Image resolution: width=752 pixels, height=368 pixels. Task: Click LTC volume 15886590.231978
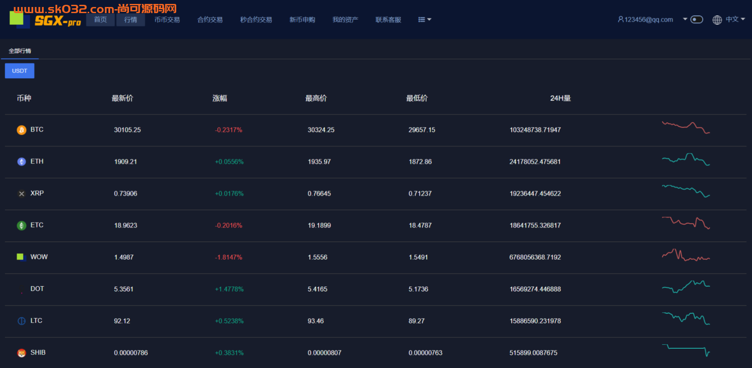pyautogui.click(x=535, y=321)
